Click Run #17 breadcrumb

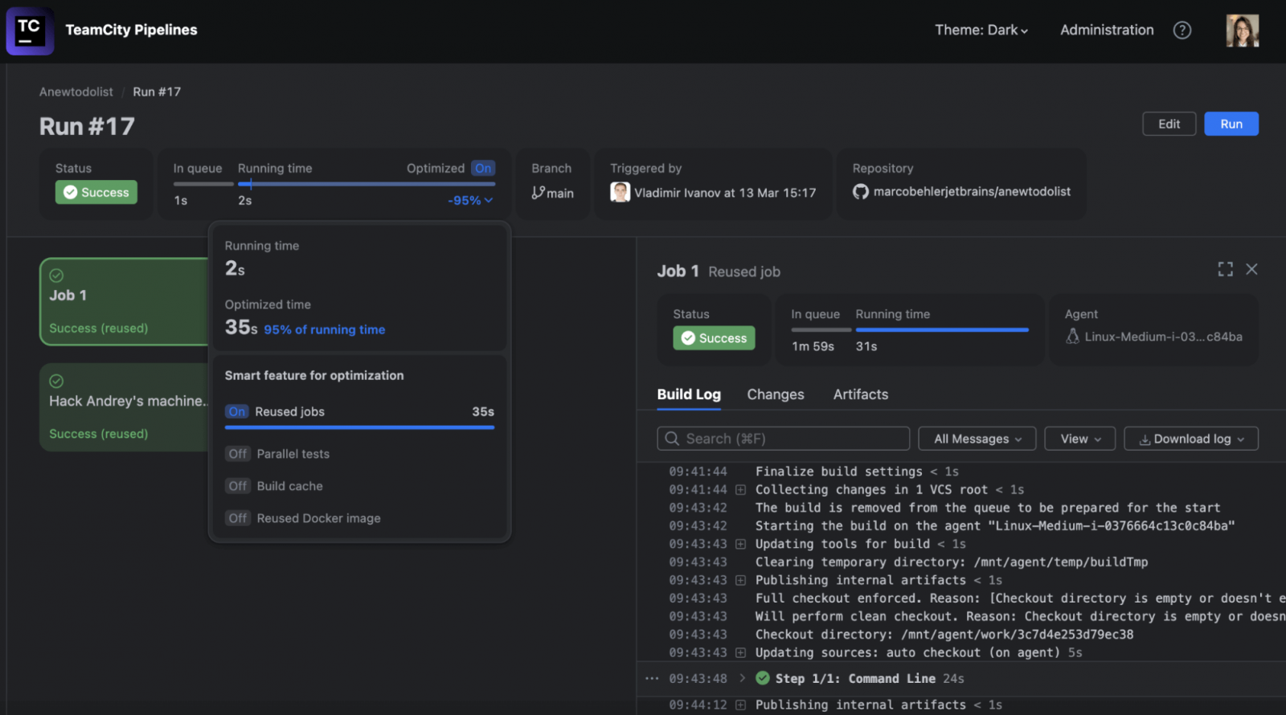(157, 92)
